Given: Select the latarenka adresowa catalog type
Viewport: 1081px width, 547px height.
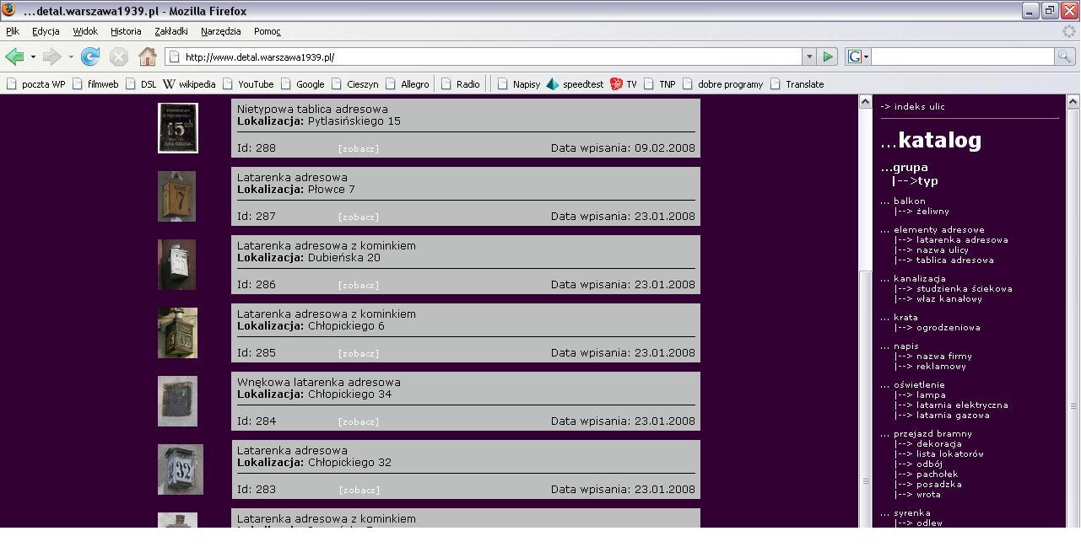Looking at the screenshot, I should coord(962,240).
